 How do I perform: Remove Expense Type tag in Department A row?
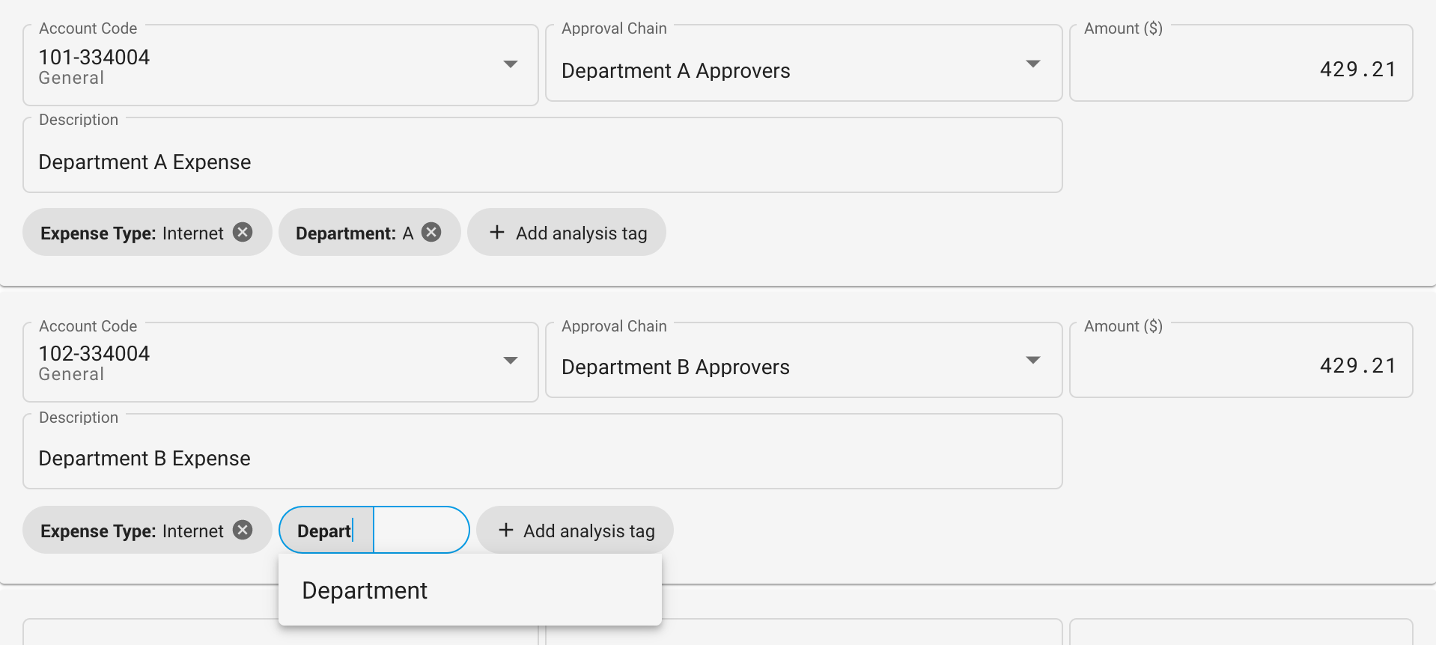click(x=243, y=232)
